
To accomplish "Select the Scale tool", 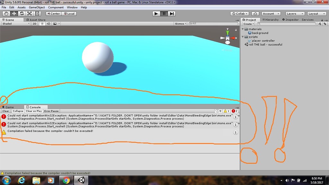I will pos(30,14).
